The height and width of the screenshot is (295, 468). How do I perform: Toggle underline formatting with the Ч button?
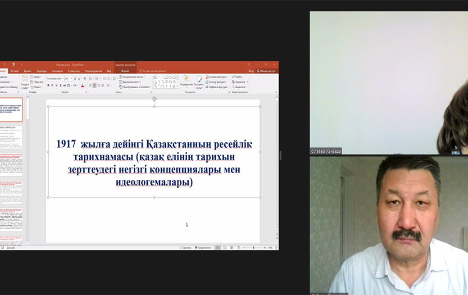(x=57, y=85)
